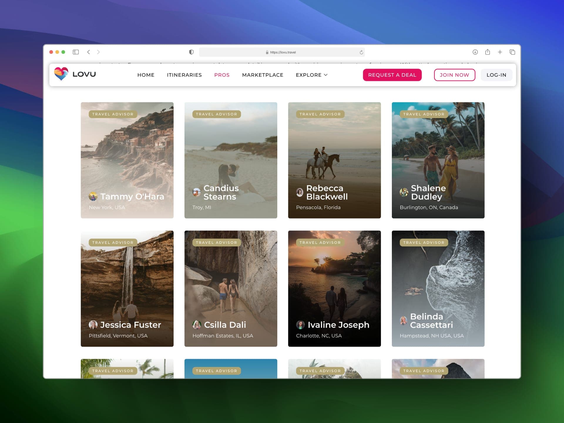Open the LOG-IN page
The image size is (564, 423).
(496, 75)
